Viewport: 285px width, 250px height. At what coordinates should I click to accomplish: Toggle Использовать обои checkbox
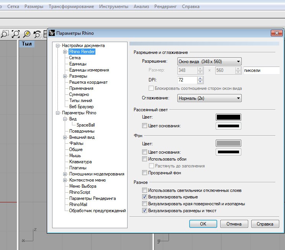pos(145,159)
